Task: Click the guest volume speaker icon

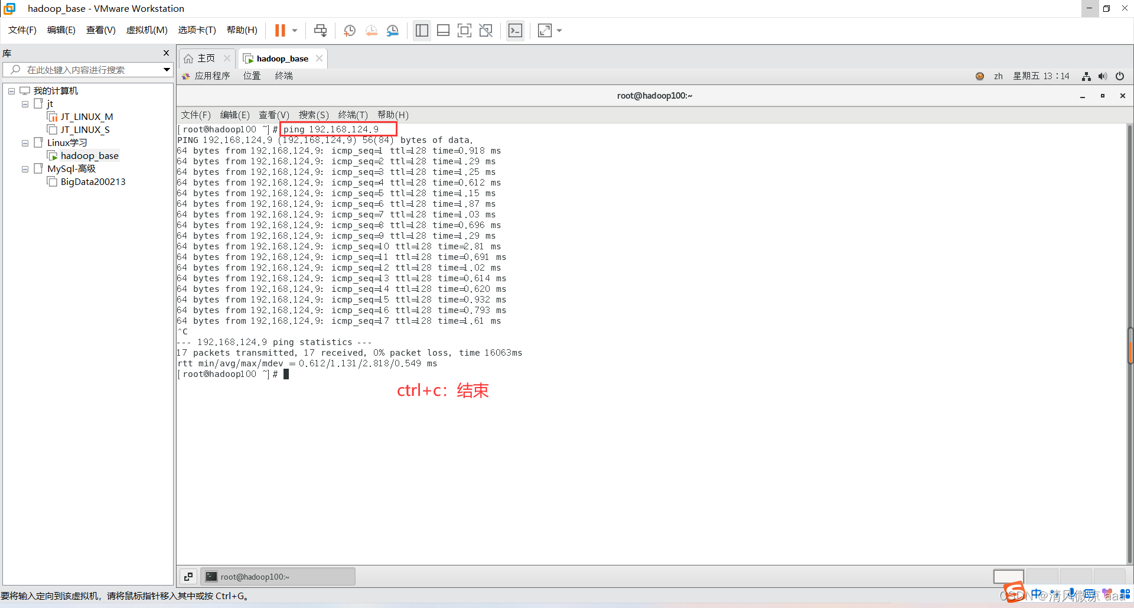Action: pyautogui.click(x=1103, y=76)
